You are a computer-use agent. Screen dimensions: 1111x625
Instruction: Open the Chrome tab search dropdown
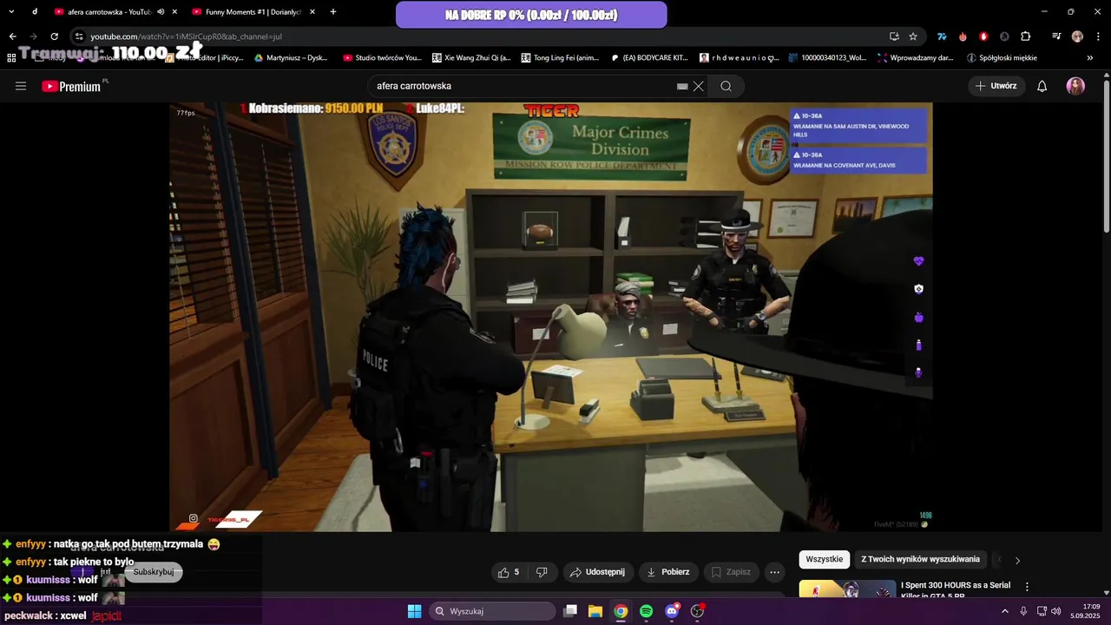[x=11, y=11]
